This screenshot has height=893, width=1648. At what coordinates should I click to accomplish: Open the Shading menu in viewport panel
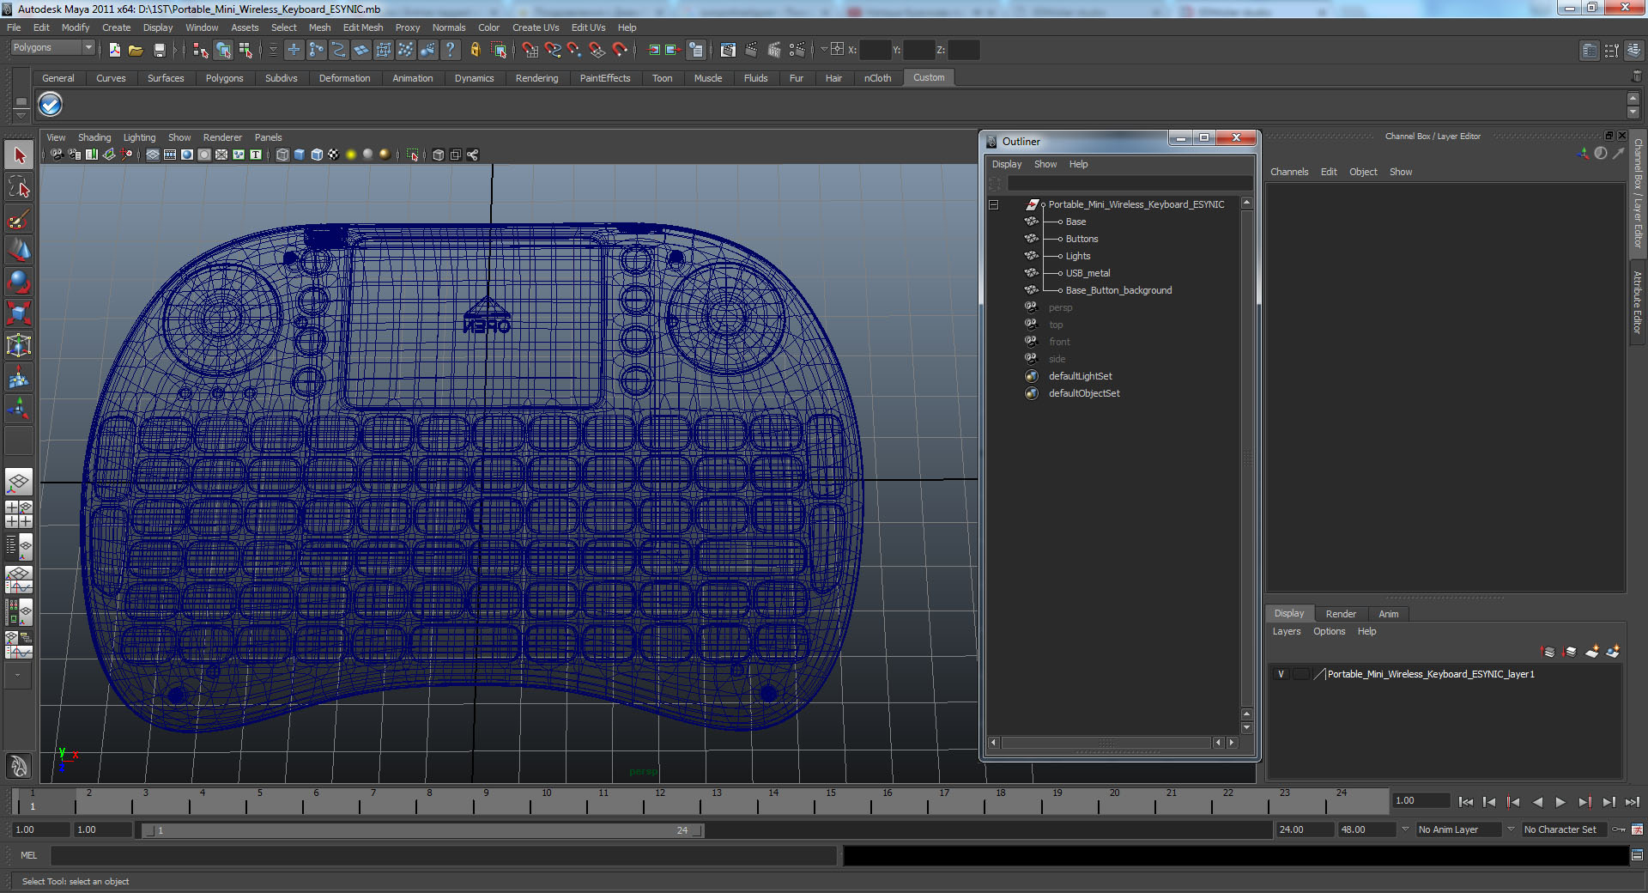(94, 137)
